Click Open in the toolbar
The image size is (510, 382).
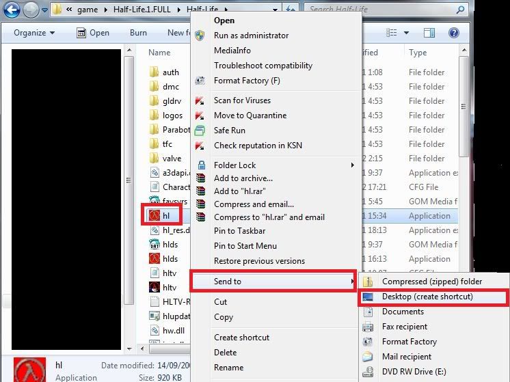pos(93,33)
